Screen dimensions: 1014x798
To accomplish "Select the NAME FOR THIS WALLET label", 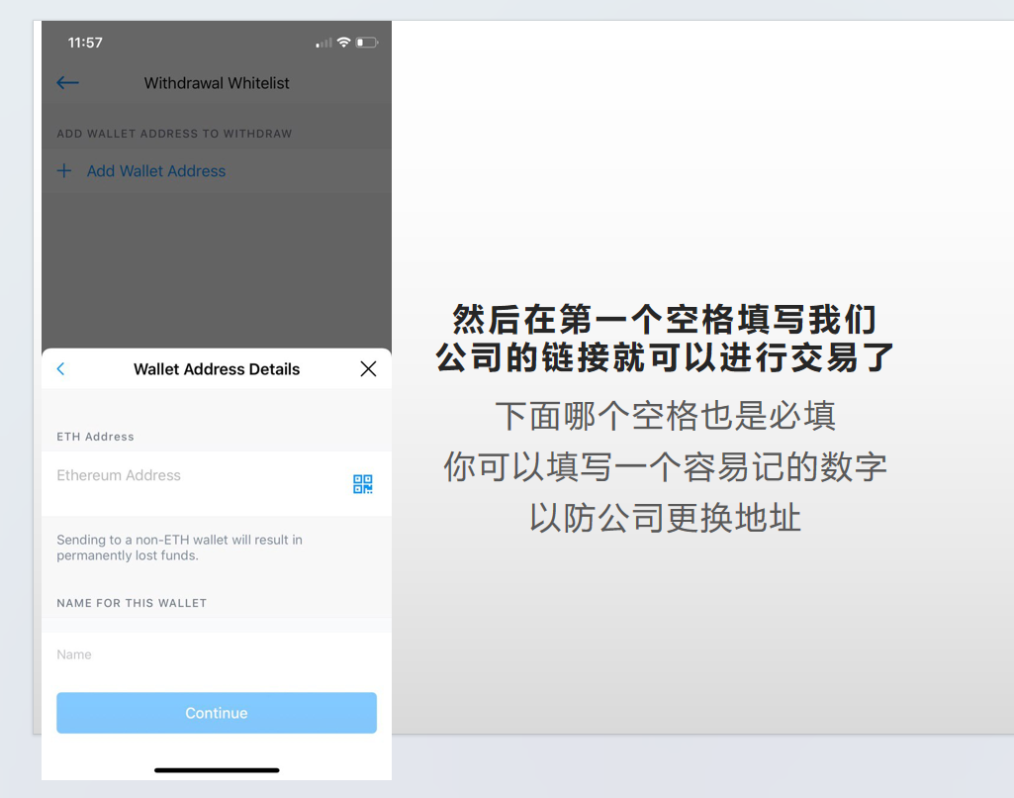I will pos(132,603).
